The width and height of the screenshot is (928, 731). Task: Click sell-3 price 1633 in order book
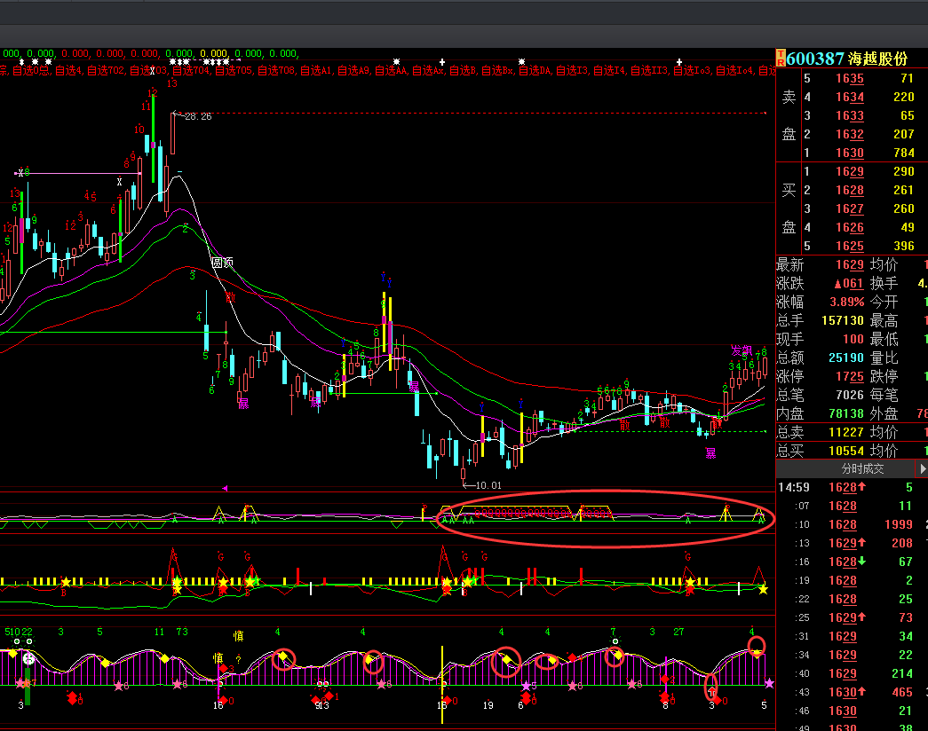pyautogui.click(x=849, y=116)
